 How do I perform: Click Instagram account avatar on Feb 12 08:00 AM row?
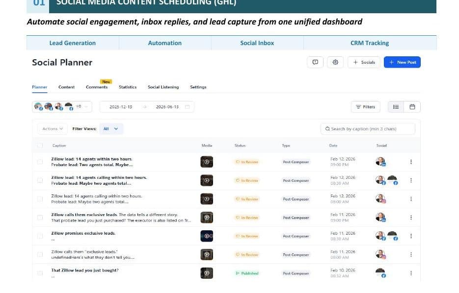[x=380, y=198]
